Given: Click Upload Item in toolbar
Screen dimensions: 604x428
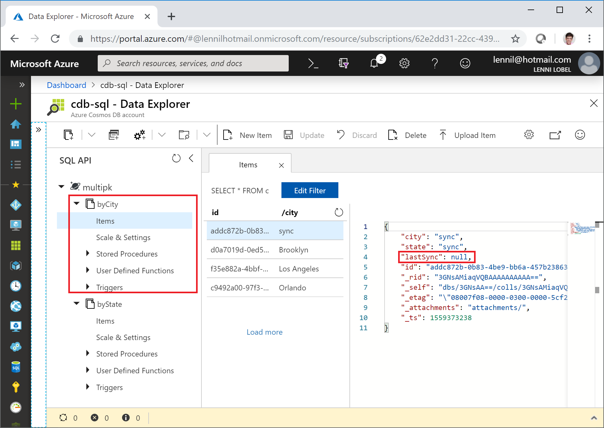Looking at the screenshot, I should pos(467,135).
